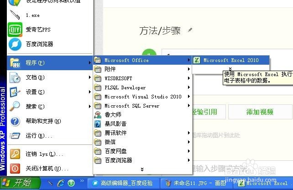
Task: Click the Microsoft Excel 2010 icon
Action: coord(197,60)
